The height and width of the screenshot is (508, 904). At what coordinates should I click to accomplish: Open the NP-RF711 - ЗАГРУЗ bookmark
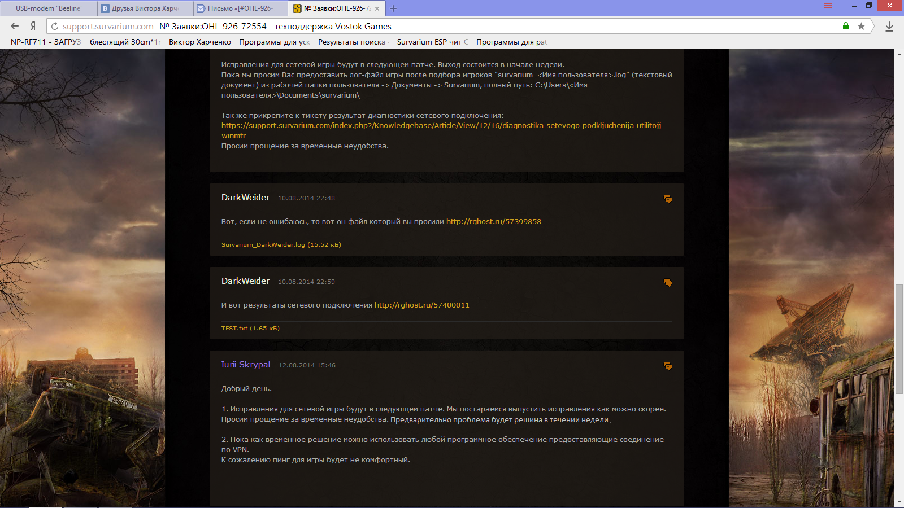click(x=46, y=42)
